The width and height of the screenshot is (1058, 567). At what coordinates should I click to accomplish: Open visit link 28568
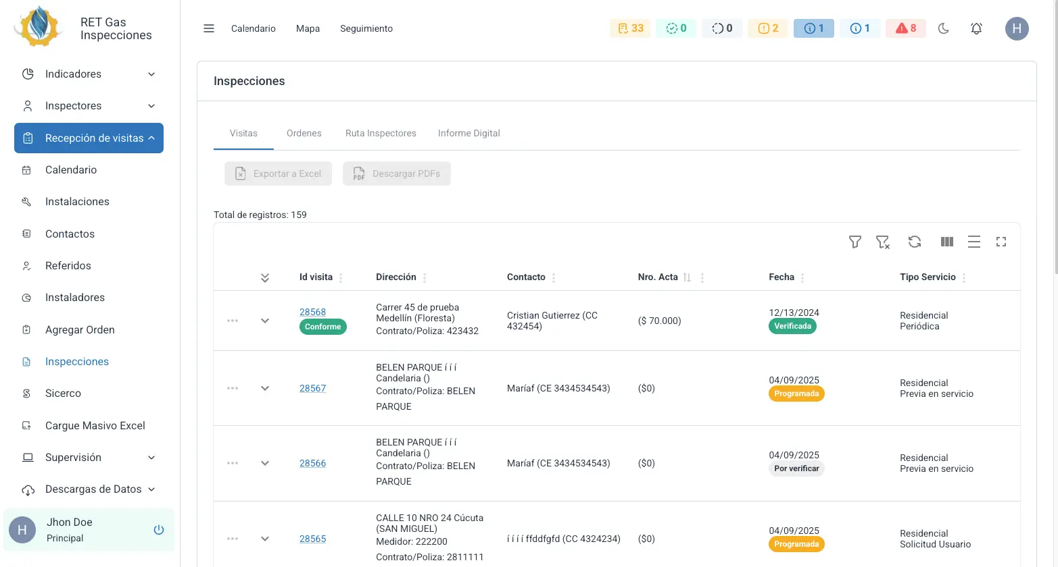(x=312, y=312)
